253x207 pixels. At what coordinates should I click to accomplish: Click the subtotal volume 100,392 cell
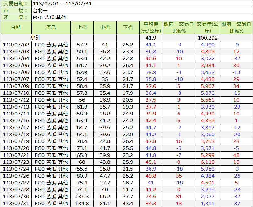tap(207, 38)
